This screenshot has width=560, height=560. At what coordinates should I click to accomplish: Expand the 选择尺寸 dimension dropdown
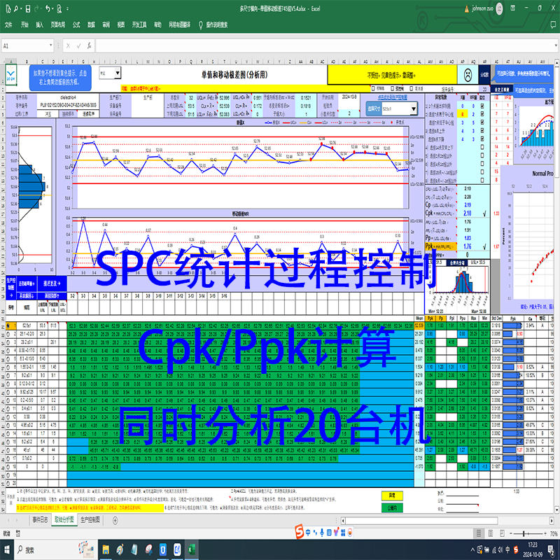point(413,108)
